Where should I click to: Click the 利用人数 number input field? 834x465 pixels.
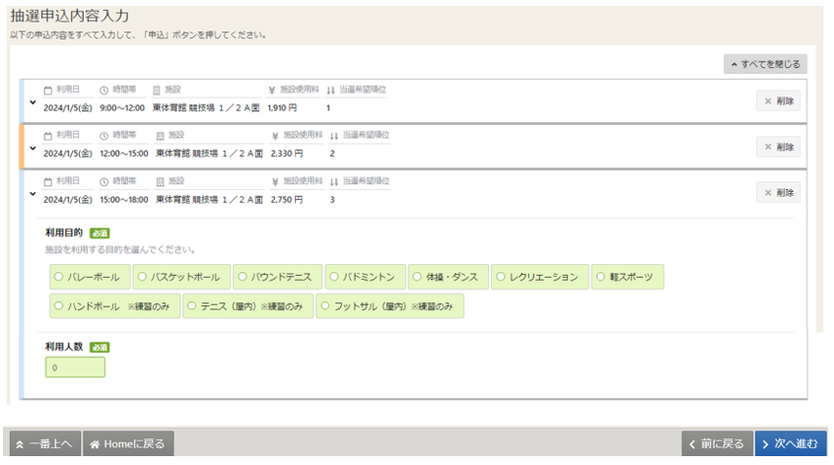(x=75, y=367)
